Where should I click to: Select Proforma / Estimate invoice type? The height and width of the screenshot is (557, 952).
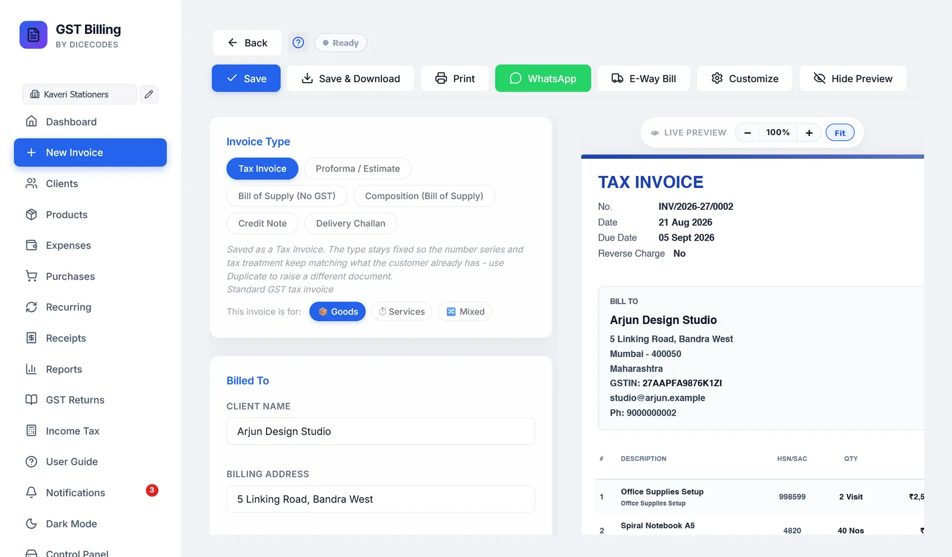[x=358, y=169]
